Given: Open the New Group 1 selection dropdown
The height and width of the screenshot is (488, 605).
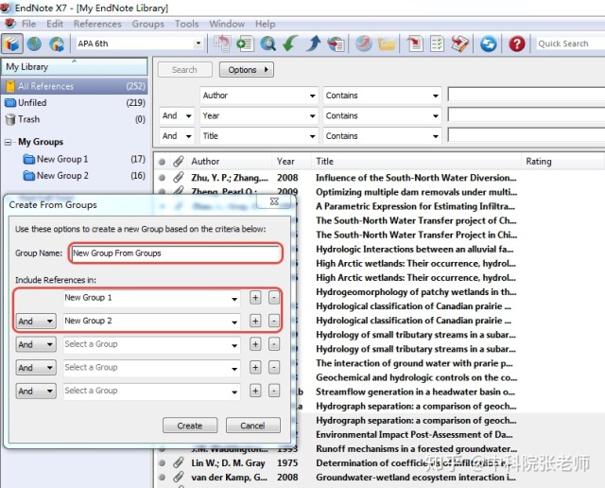Looking at the screenshot, I should (234, 299).
